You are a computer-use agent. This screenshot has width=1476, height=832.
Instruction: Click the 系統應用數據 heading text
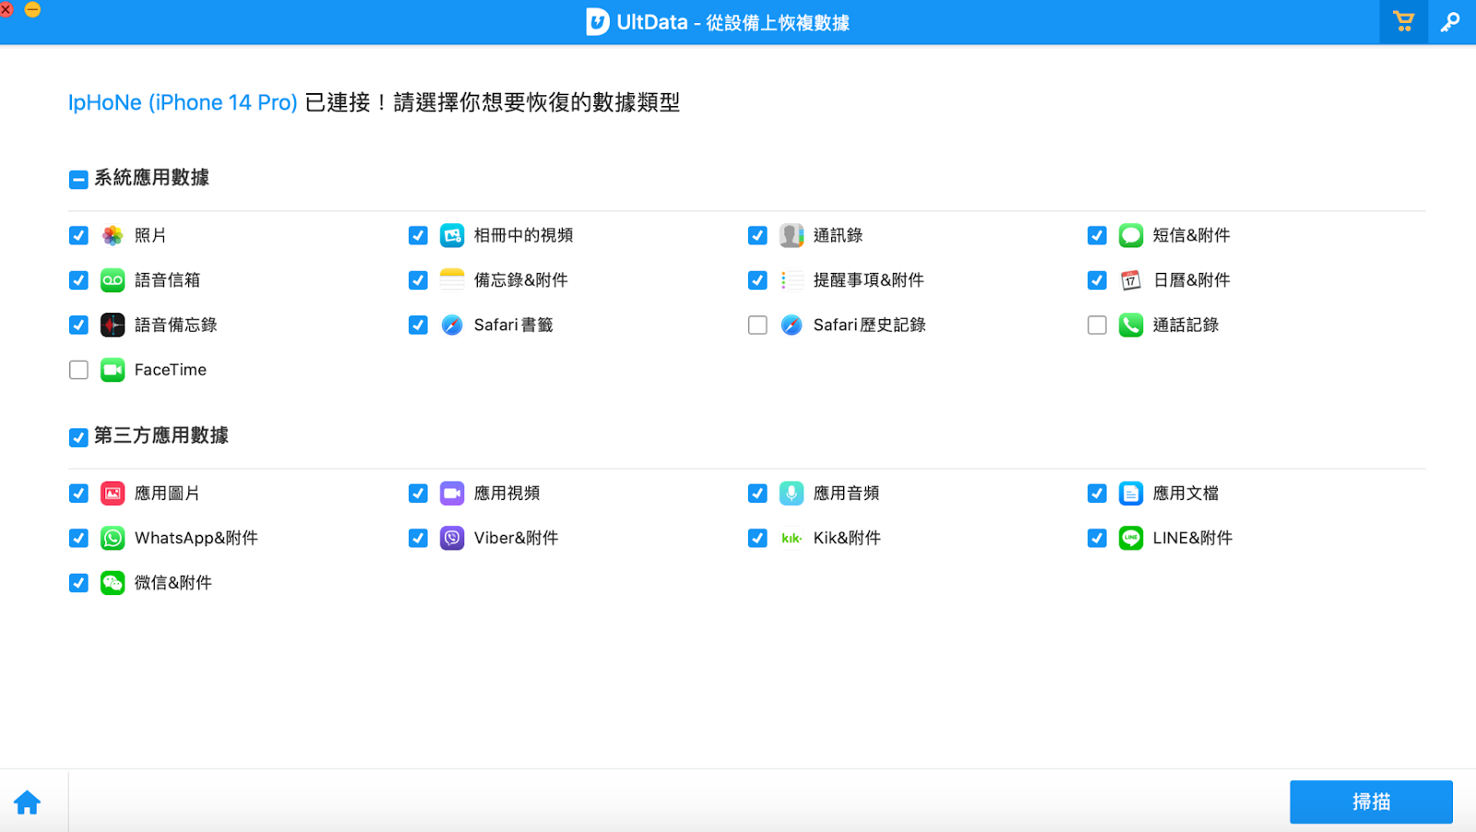coord(151,178)
